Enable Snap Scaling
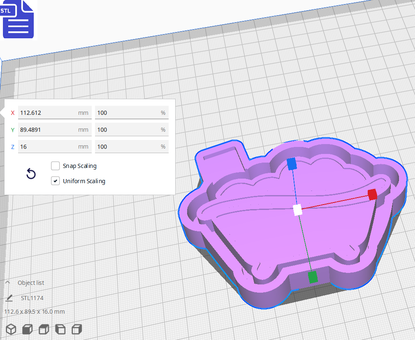The height and width of the screenshot is (340, 415). coord(55,166)
